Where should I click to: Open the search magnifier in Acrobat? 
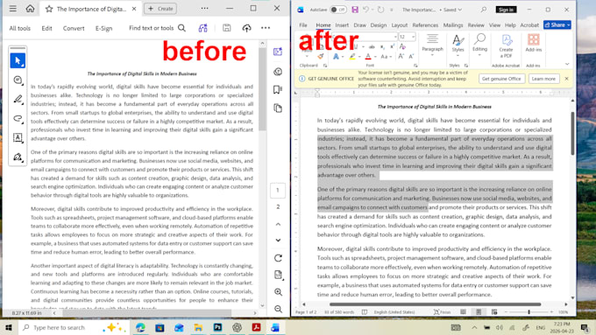182,28
